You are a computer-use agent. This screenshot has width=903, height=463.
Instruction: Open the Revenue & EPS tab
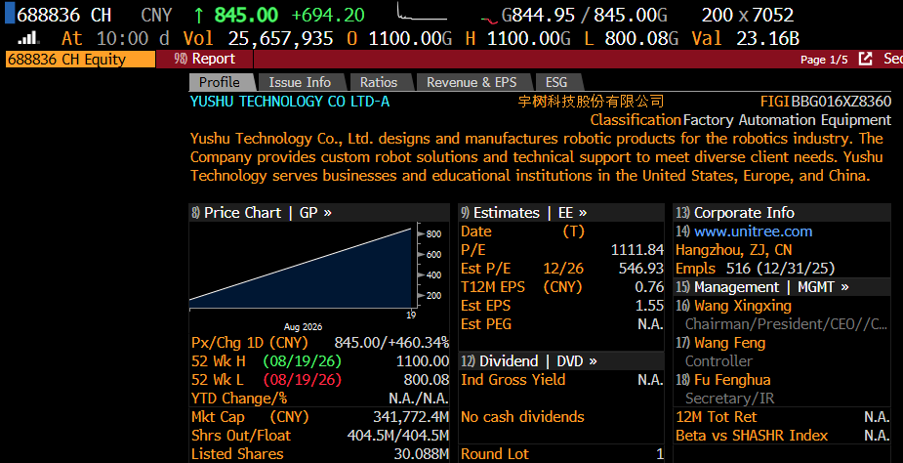pyautogui.click(x=472, y=82)
